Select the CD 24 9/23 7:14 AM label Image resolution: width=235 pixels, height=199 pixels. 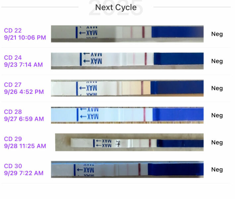tap(23, 61)
